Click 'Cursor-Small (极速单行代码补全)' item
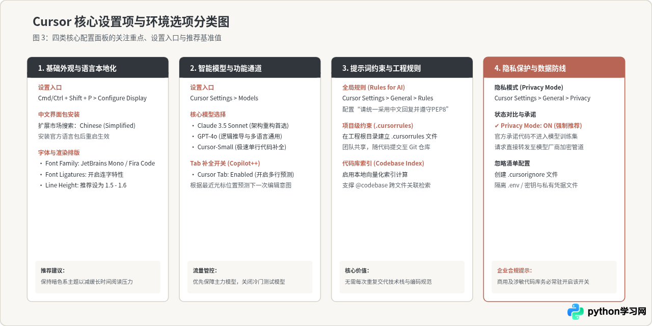The height and width of the screenshot is (326, 652). tap(242, 147)
